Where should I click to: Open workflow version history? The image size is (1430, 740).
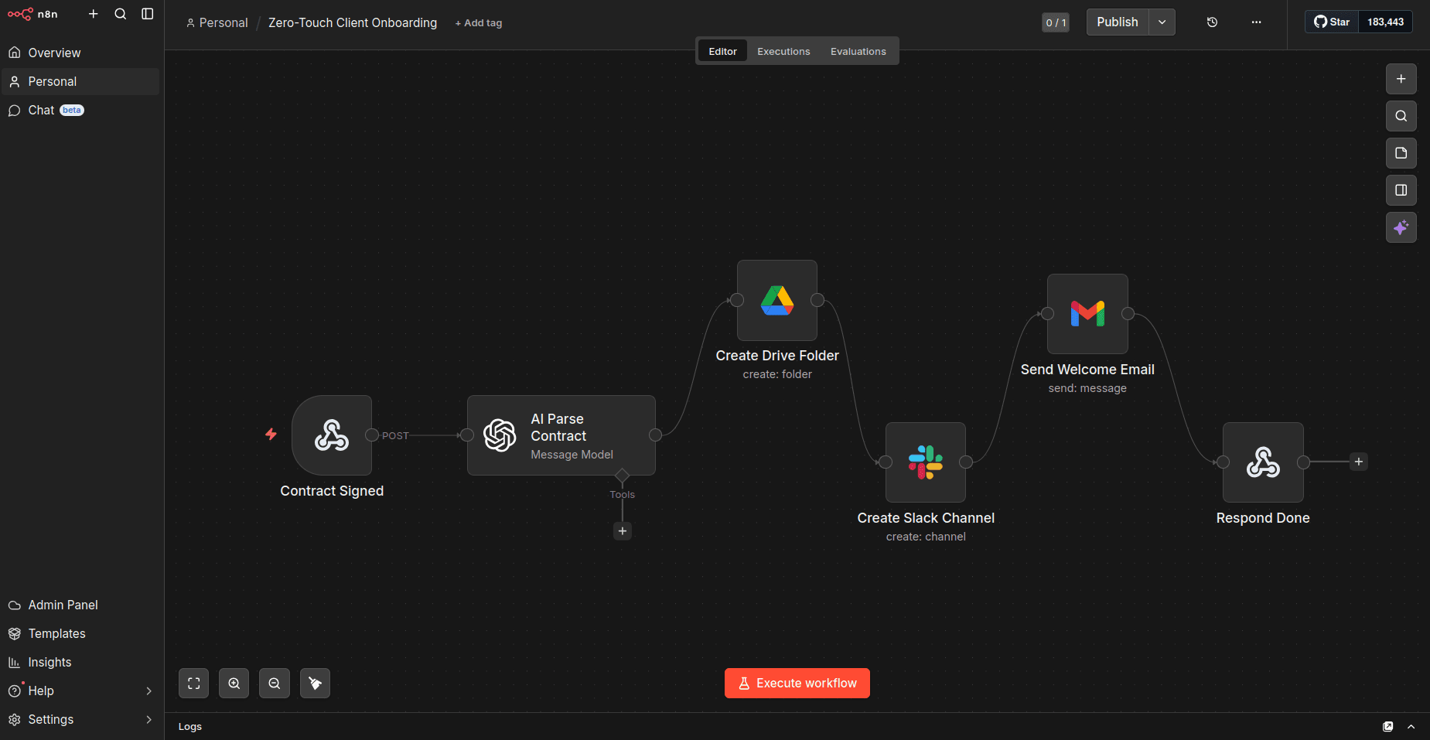click(x=1212, y=22)
